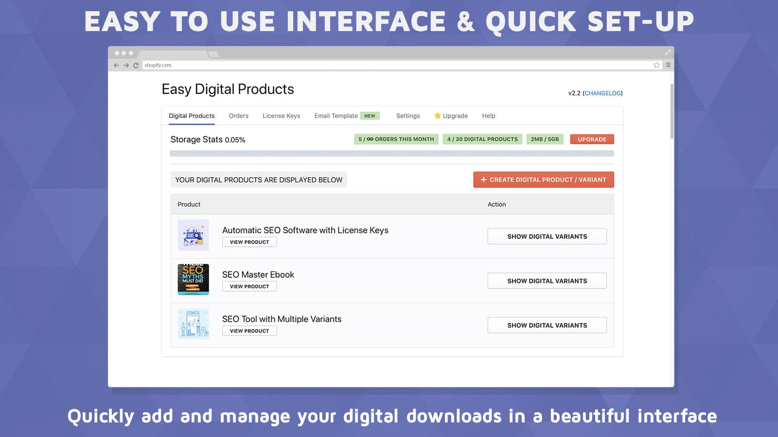
Task: Open the SEO Master Ebook cover thumbnail
Action: pos(193,280)
